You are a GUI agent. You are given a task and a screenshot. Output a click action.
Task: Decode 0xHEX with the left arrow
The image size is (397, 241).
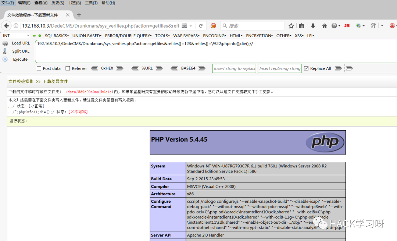click(94, 68)
